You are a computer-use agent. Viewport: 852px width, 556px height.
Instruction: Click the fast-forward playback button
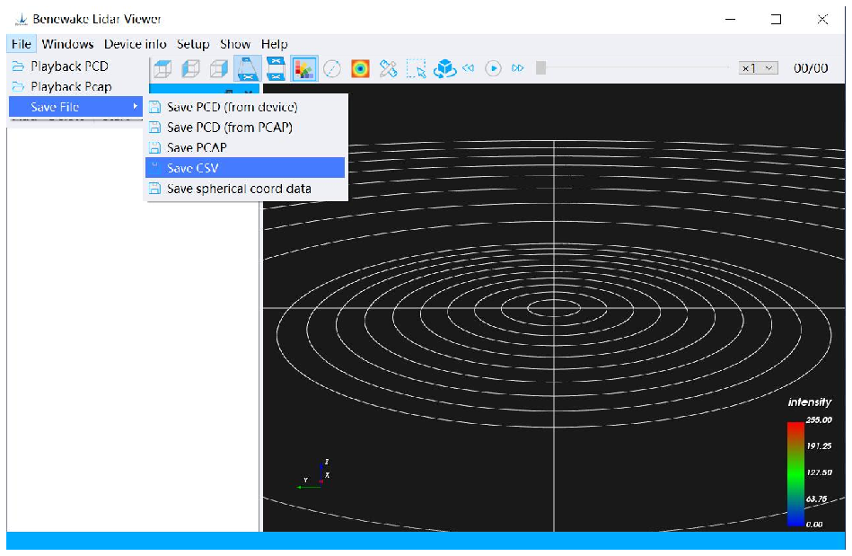tap(518, 68)
